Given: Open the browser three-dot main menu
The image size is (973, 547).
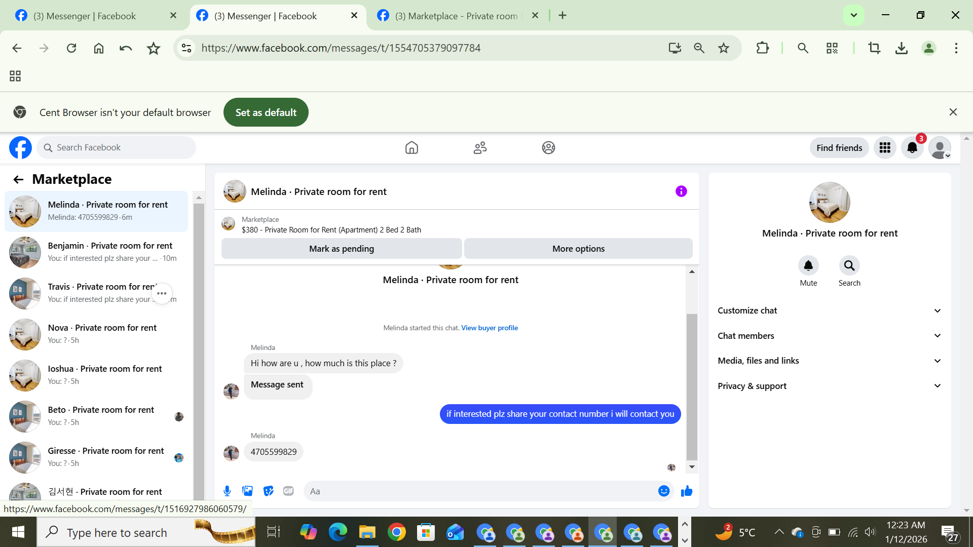Looking at the screenshot, I should point(956,48).
